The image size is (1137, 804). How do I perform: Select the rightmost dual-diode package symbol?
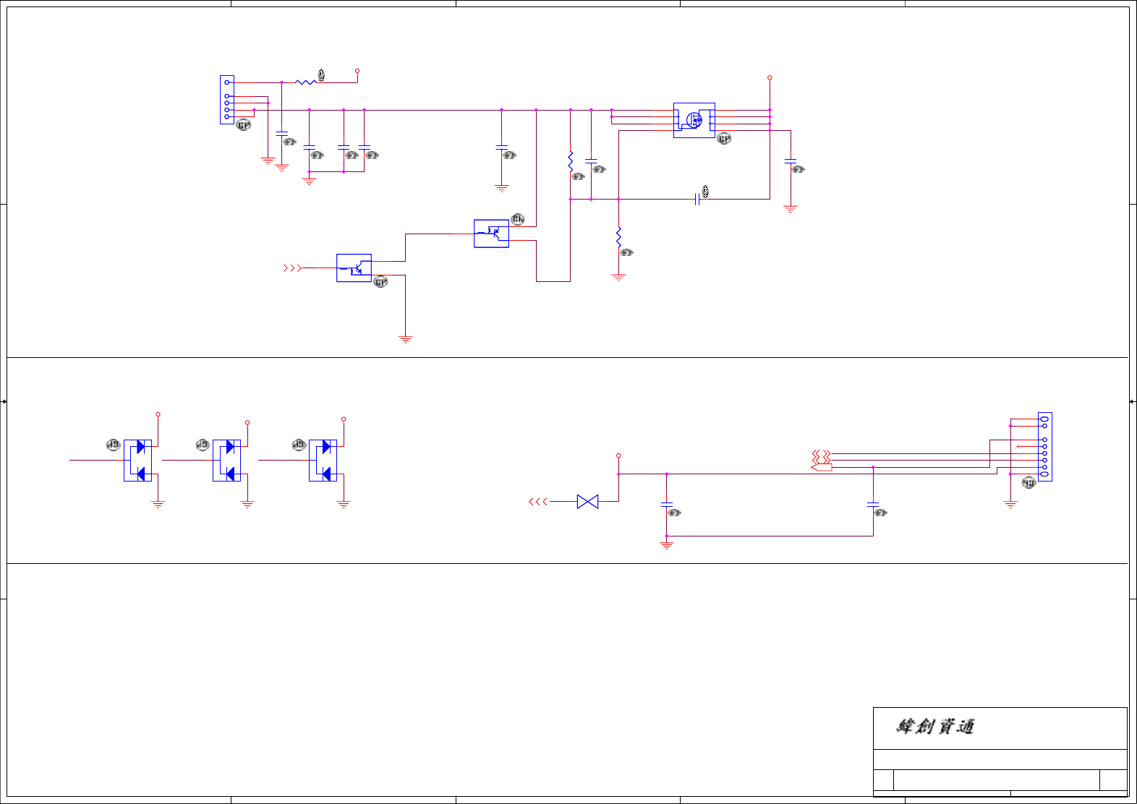[x=323, y=461]
